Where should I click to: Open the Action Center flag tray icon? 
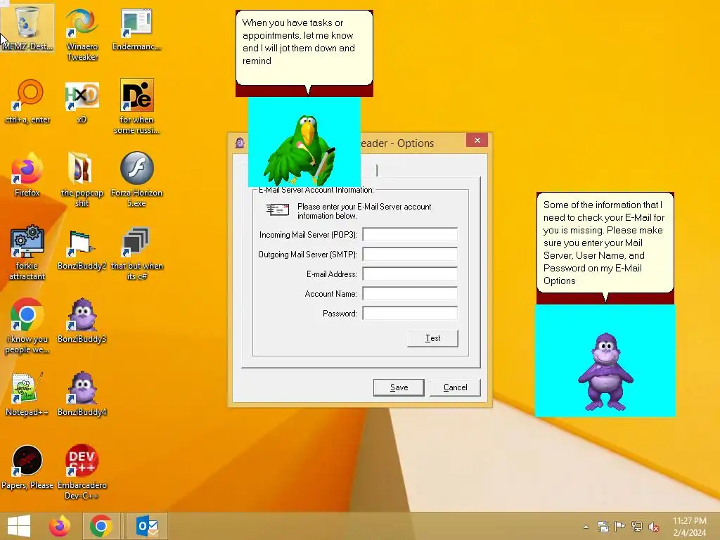pyautogui.click(x=620, y=527)
